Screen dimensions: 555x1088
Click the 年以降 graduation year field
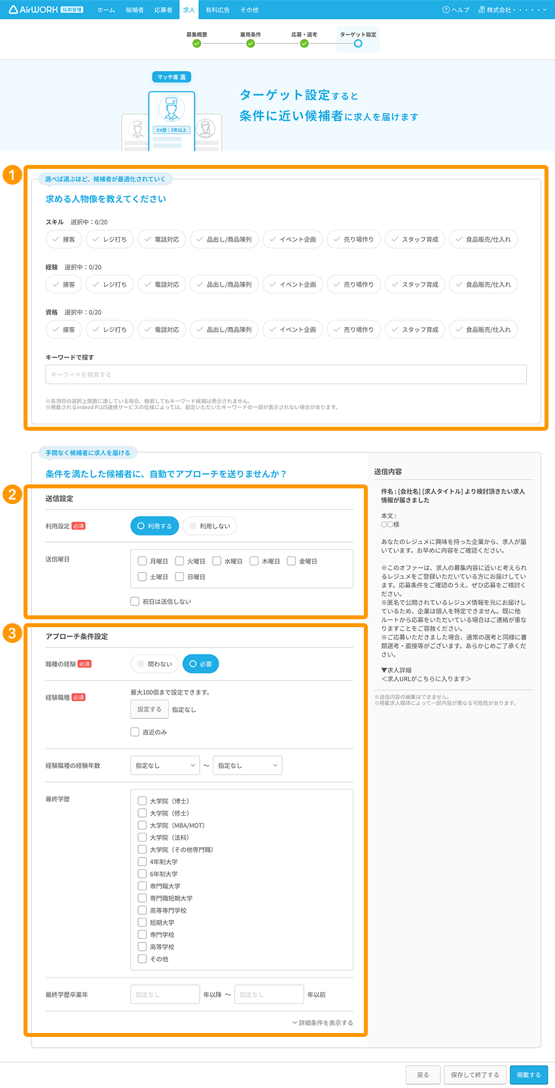pos(165,994)
